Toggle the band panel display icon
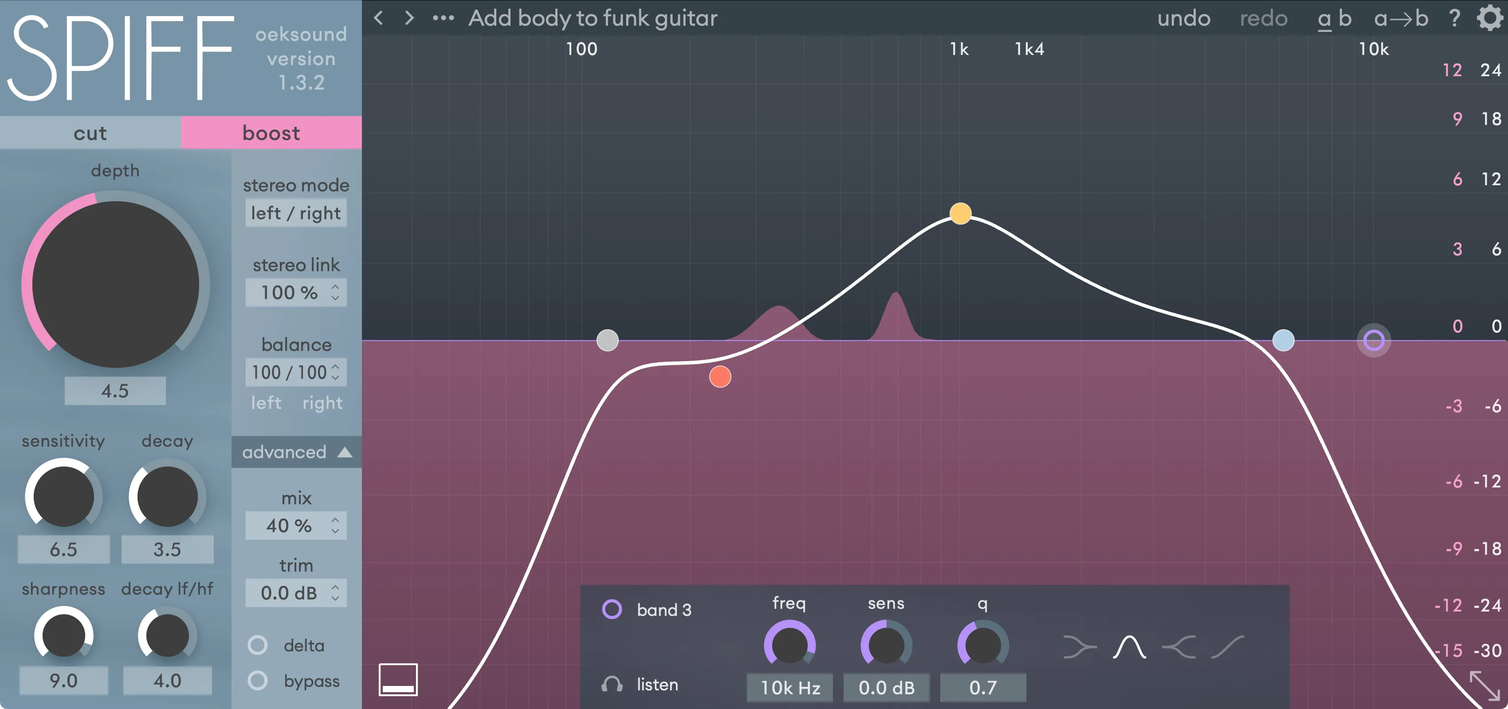The width and height of the screenshot is (1508, 709). (x=398, y=679)
